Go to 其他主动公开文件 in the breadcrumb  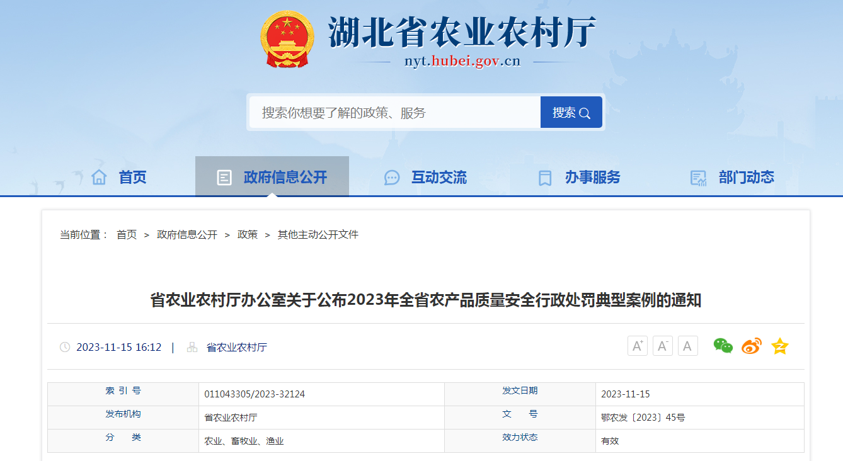click(318, 234)
